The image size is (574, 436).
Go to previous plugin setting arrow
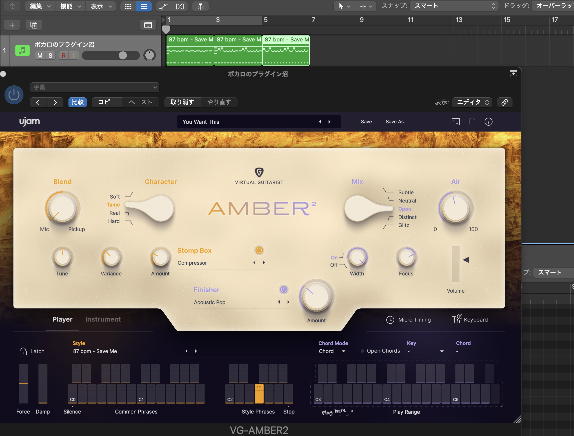[x=38, y=103]
